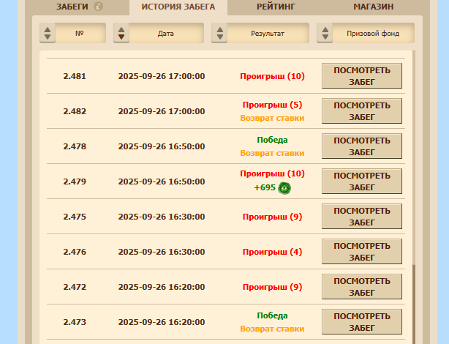Click sort arrows icon next to Призовой фонд
449x344 pixels.
(324, 34)
